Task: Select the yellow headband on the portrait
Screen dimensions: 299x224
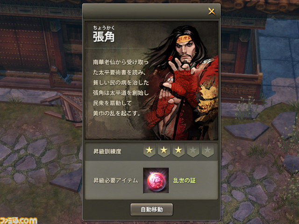Action: (184, 39)
